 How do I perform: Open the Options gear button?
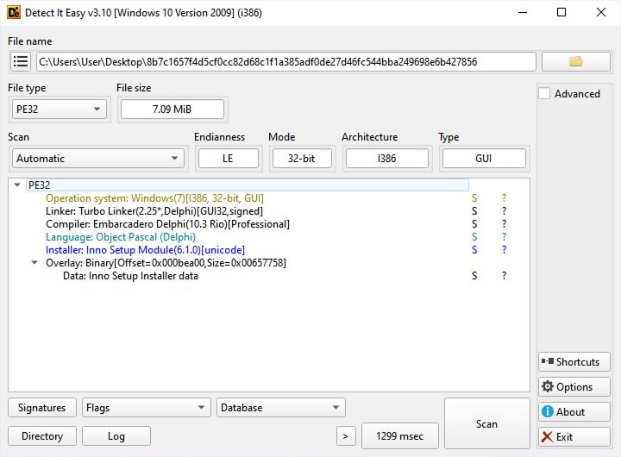[x=574, y=387]
